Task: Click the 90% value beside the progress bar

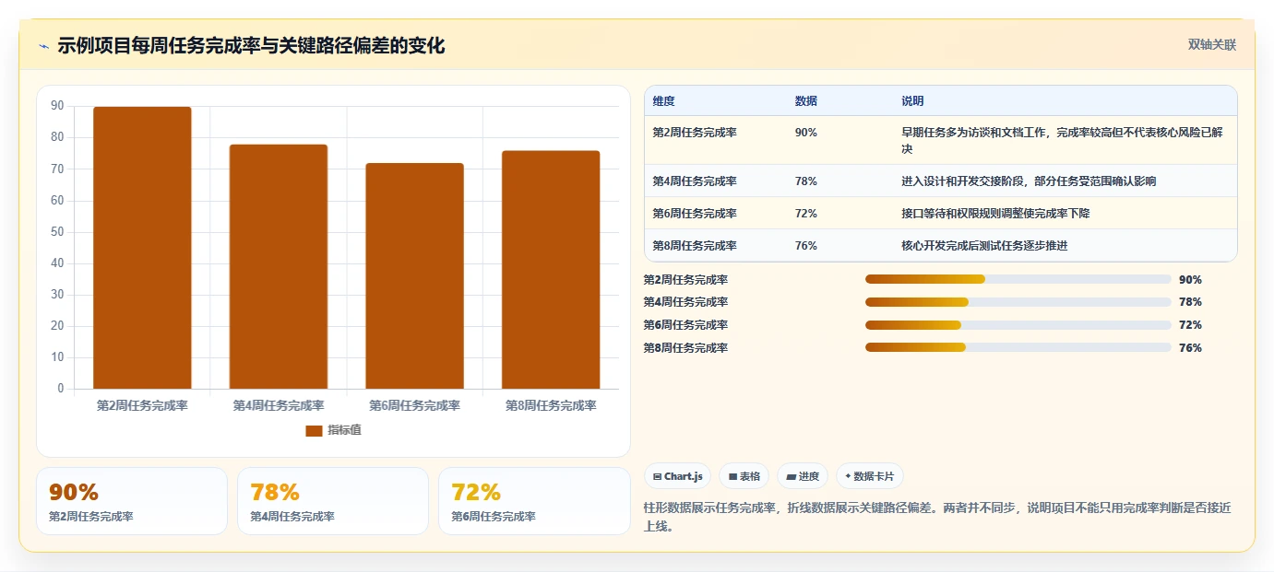Action: (1190, 280)
